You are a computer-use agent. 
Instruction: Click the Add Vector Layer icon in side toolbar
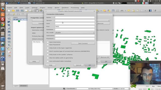[x=9, y=19]
